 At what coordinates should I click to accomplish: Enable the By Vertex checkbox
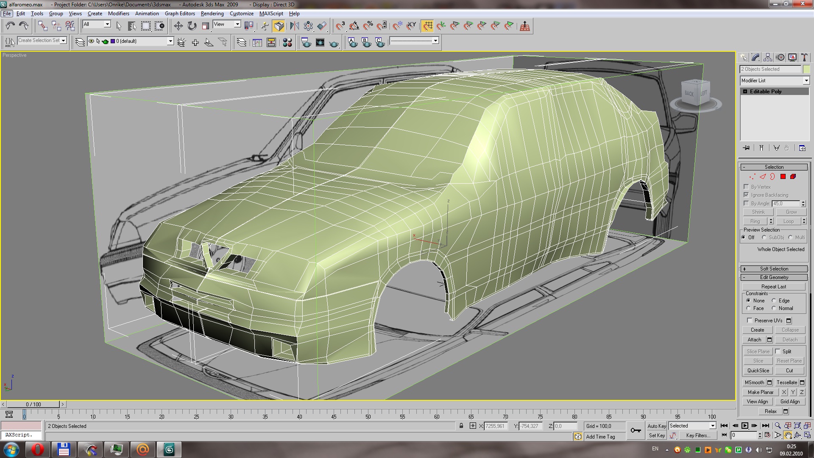[746, 187]
